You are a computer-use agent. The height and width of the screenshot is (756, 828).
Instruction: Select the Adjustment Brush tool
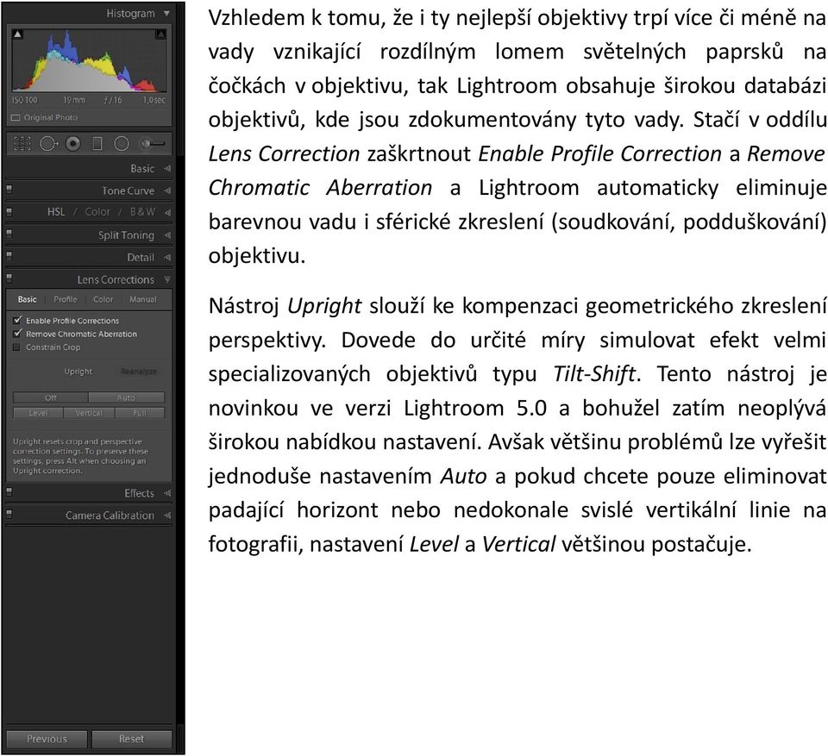pyautogui.click(x=152, y=144)
